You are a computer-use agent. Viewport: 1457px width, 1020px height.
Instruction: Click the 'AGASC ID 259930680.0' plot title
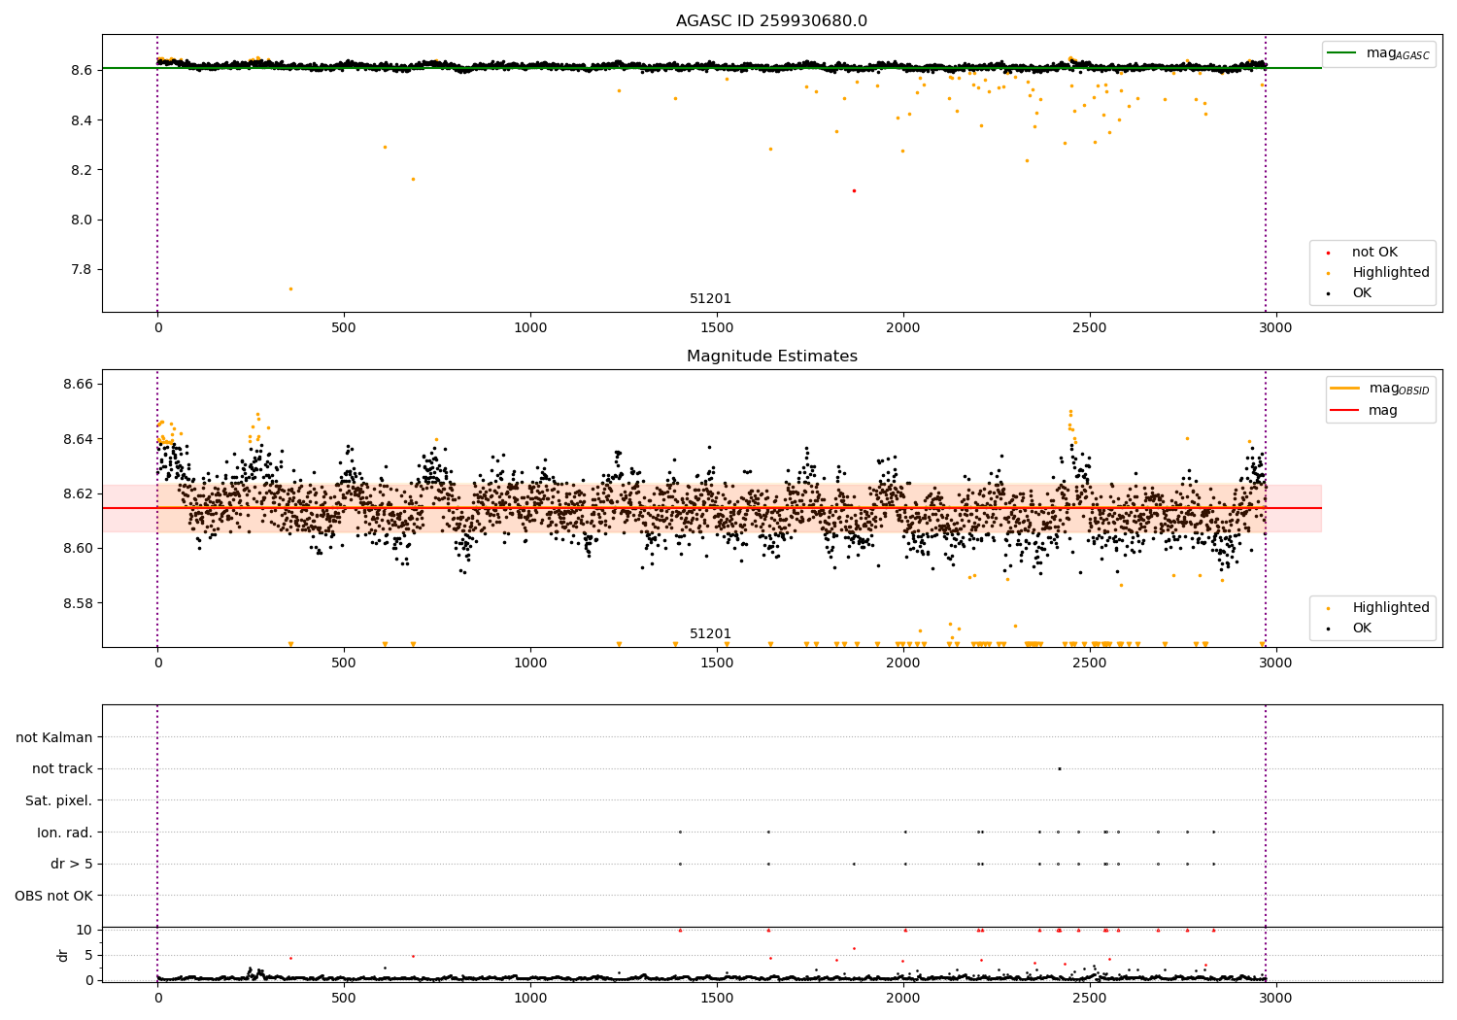(771, 21)
